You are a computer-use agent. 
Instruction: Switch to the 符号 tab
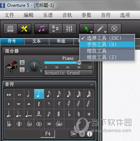tap(12, 42)
